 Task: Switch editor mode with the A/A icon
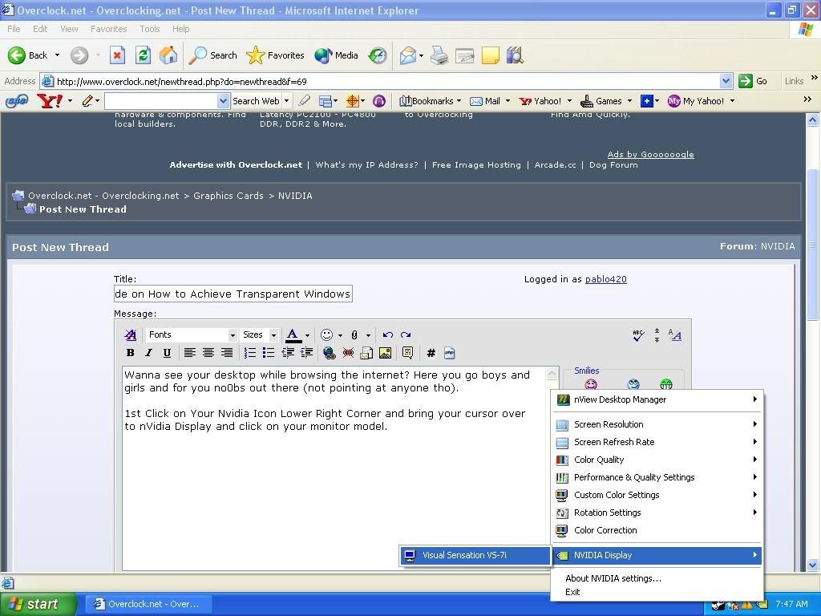point(675,335)
